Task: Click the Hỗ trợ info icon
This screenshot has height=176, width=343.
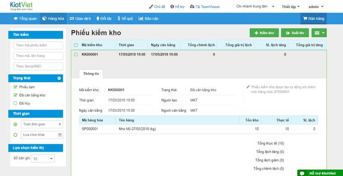Action: pos(172,7)
